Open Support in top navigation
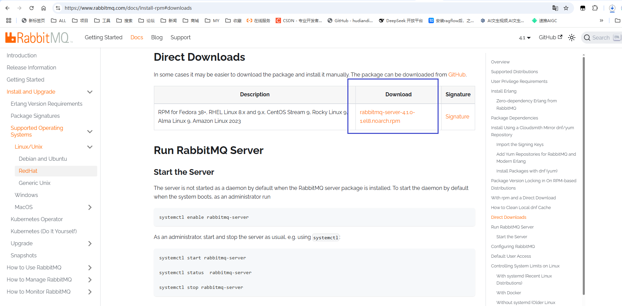This screenshot has width=622, height=306. tap(180, 37)
